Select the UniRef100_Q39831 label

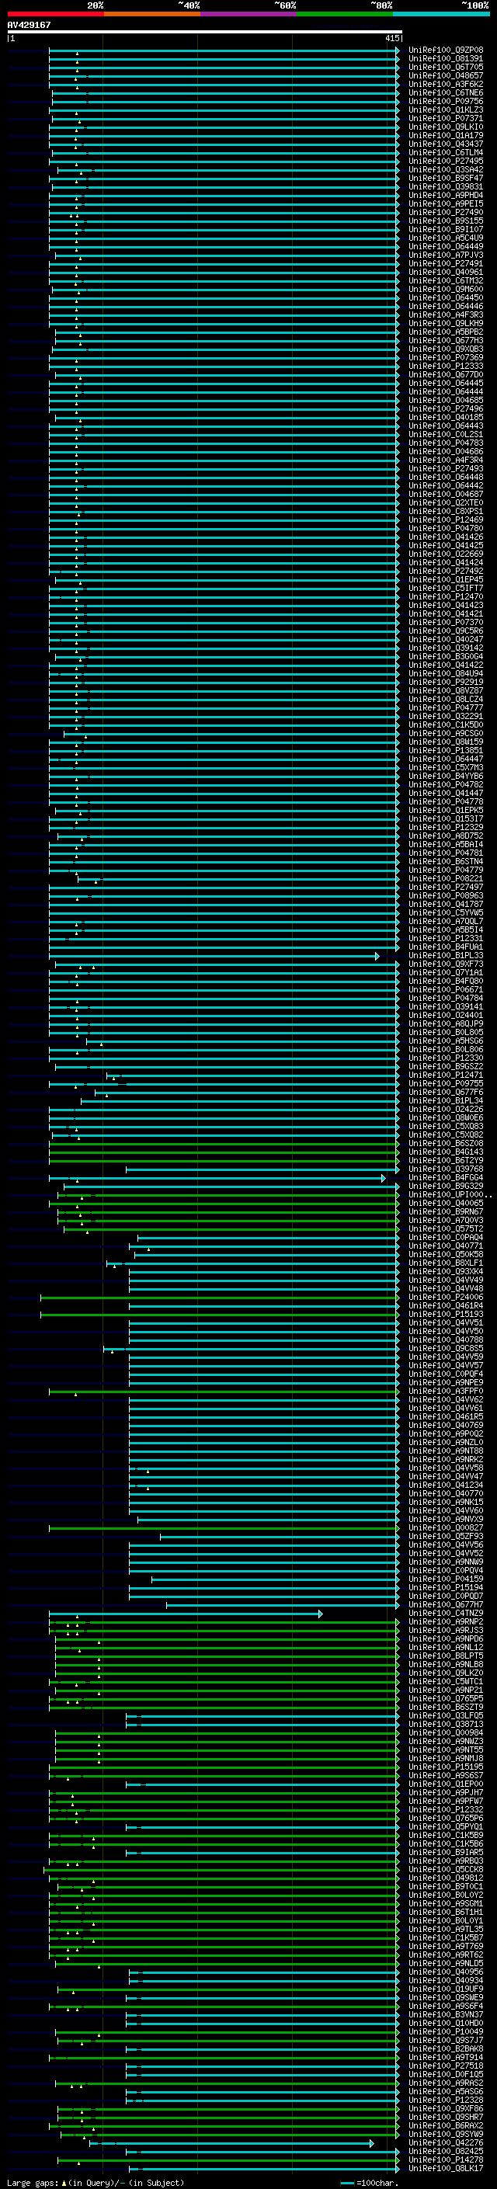445,187
